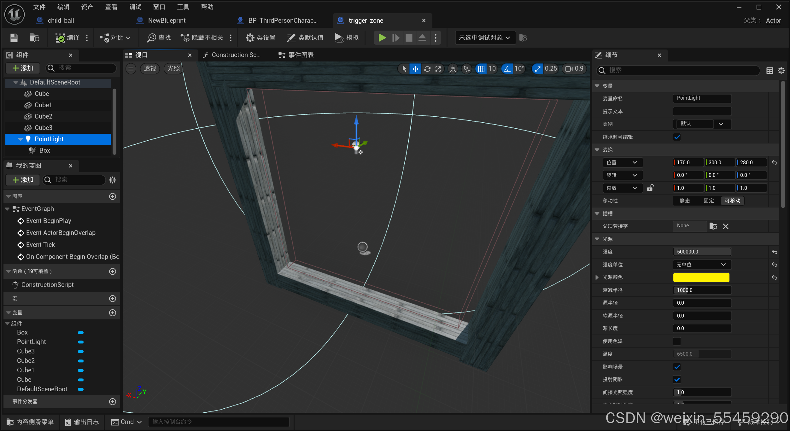This screenshot has width=790, height=431.
Task: Set mobility to Static (静态)
Action: click(x=684, y=201)
